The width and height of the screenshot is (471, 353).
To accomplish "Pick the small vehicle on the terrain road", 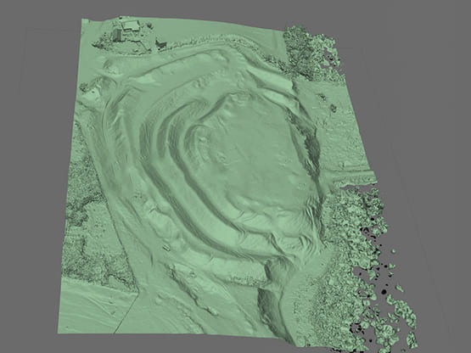I will pyautogui.click(x=165, y=248).
